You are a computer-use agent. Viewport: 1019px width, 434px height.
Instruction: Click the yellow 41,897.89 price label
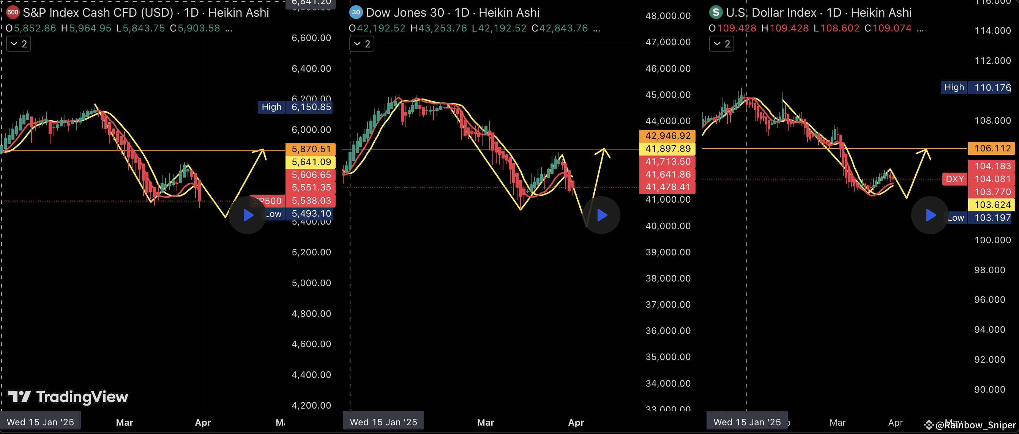[x=667, y=149]
